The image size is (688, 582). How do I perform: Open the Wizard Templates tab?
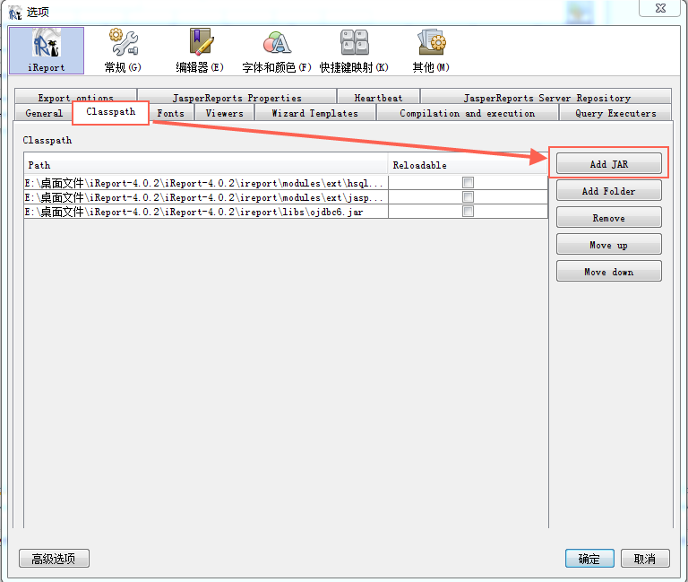pyautogui.click(x=314, y=113)
